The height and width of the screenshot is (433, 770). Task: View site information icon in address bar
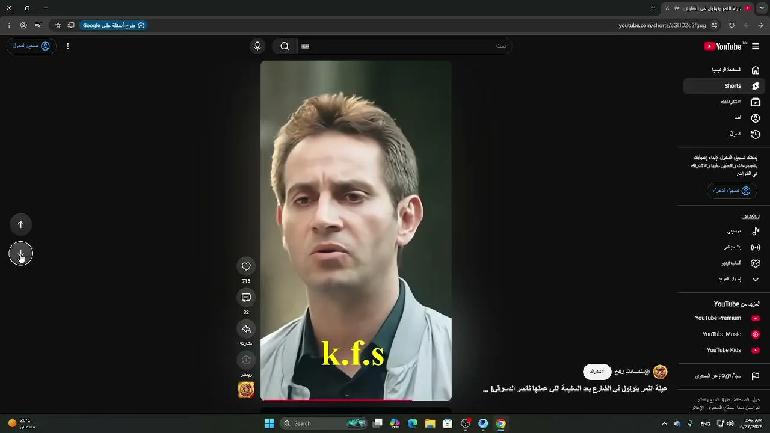715,25
